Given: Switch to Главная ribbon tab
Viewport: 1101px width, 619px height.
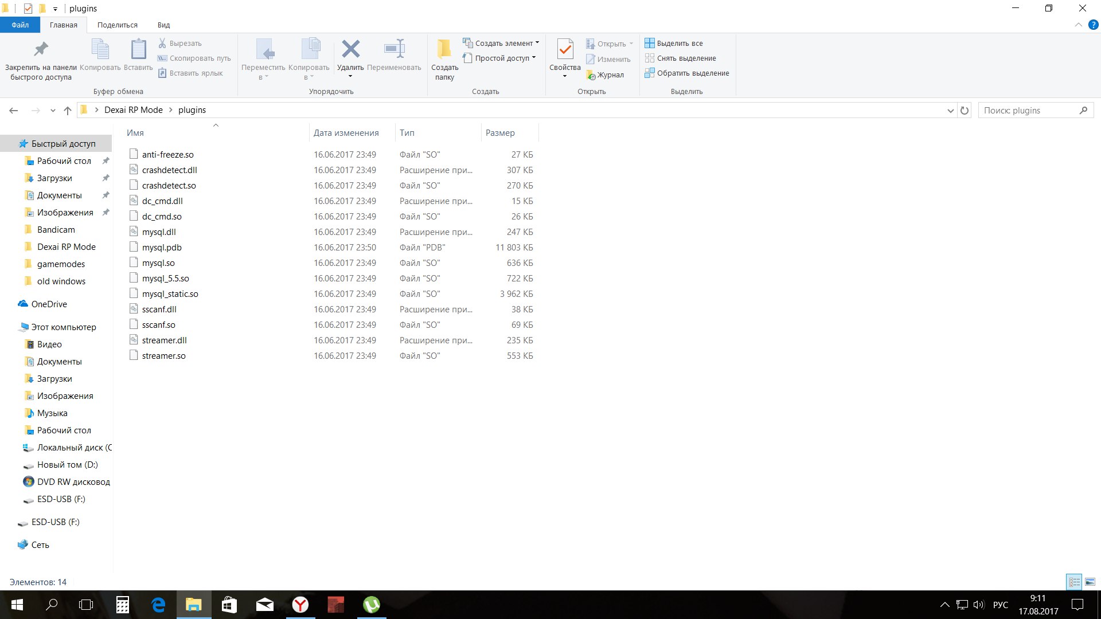Looking at the screenshot, I should [64, 25].
